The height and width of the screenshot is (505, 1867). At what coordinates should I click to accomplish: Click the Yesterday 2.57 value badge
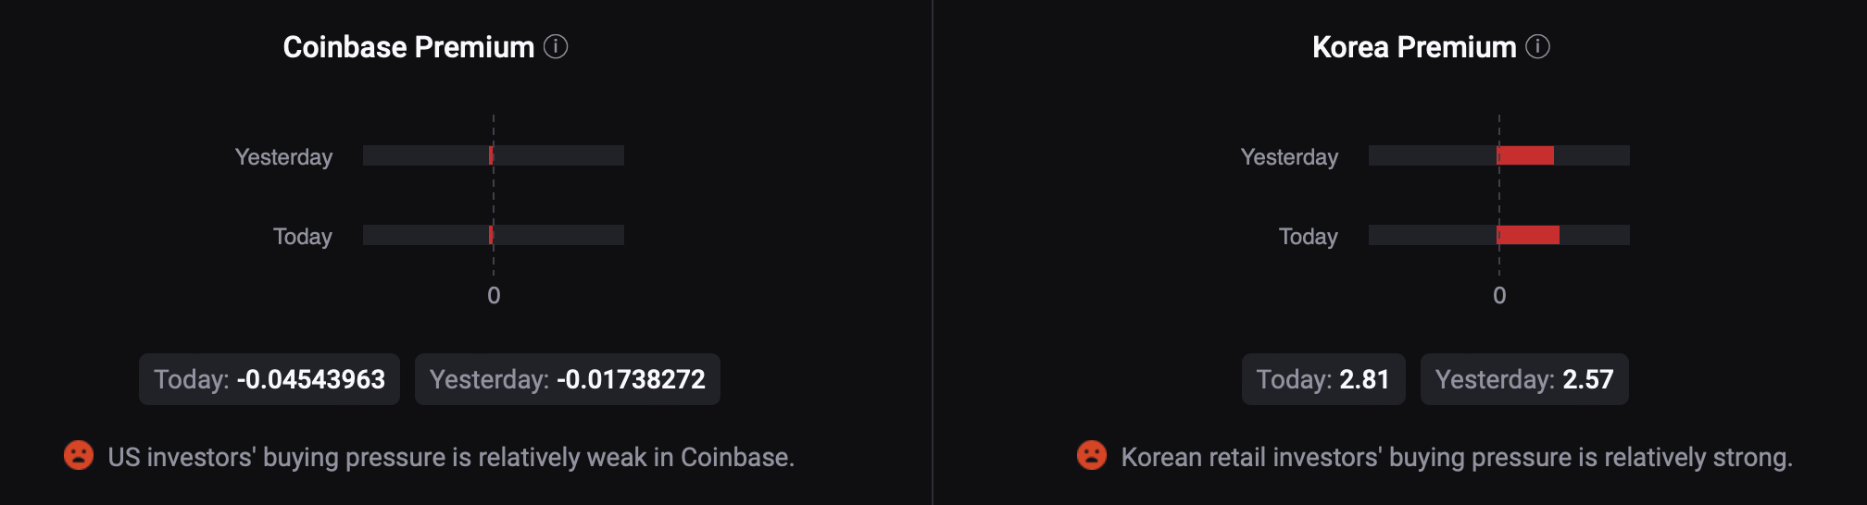coord(1523,379)
